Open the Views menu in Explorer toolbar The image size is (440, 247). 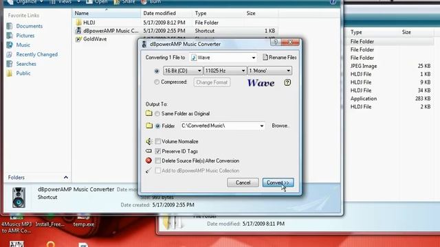(65, 1)
